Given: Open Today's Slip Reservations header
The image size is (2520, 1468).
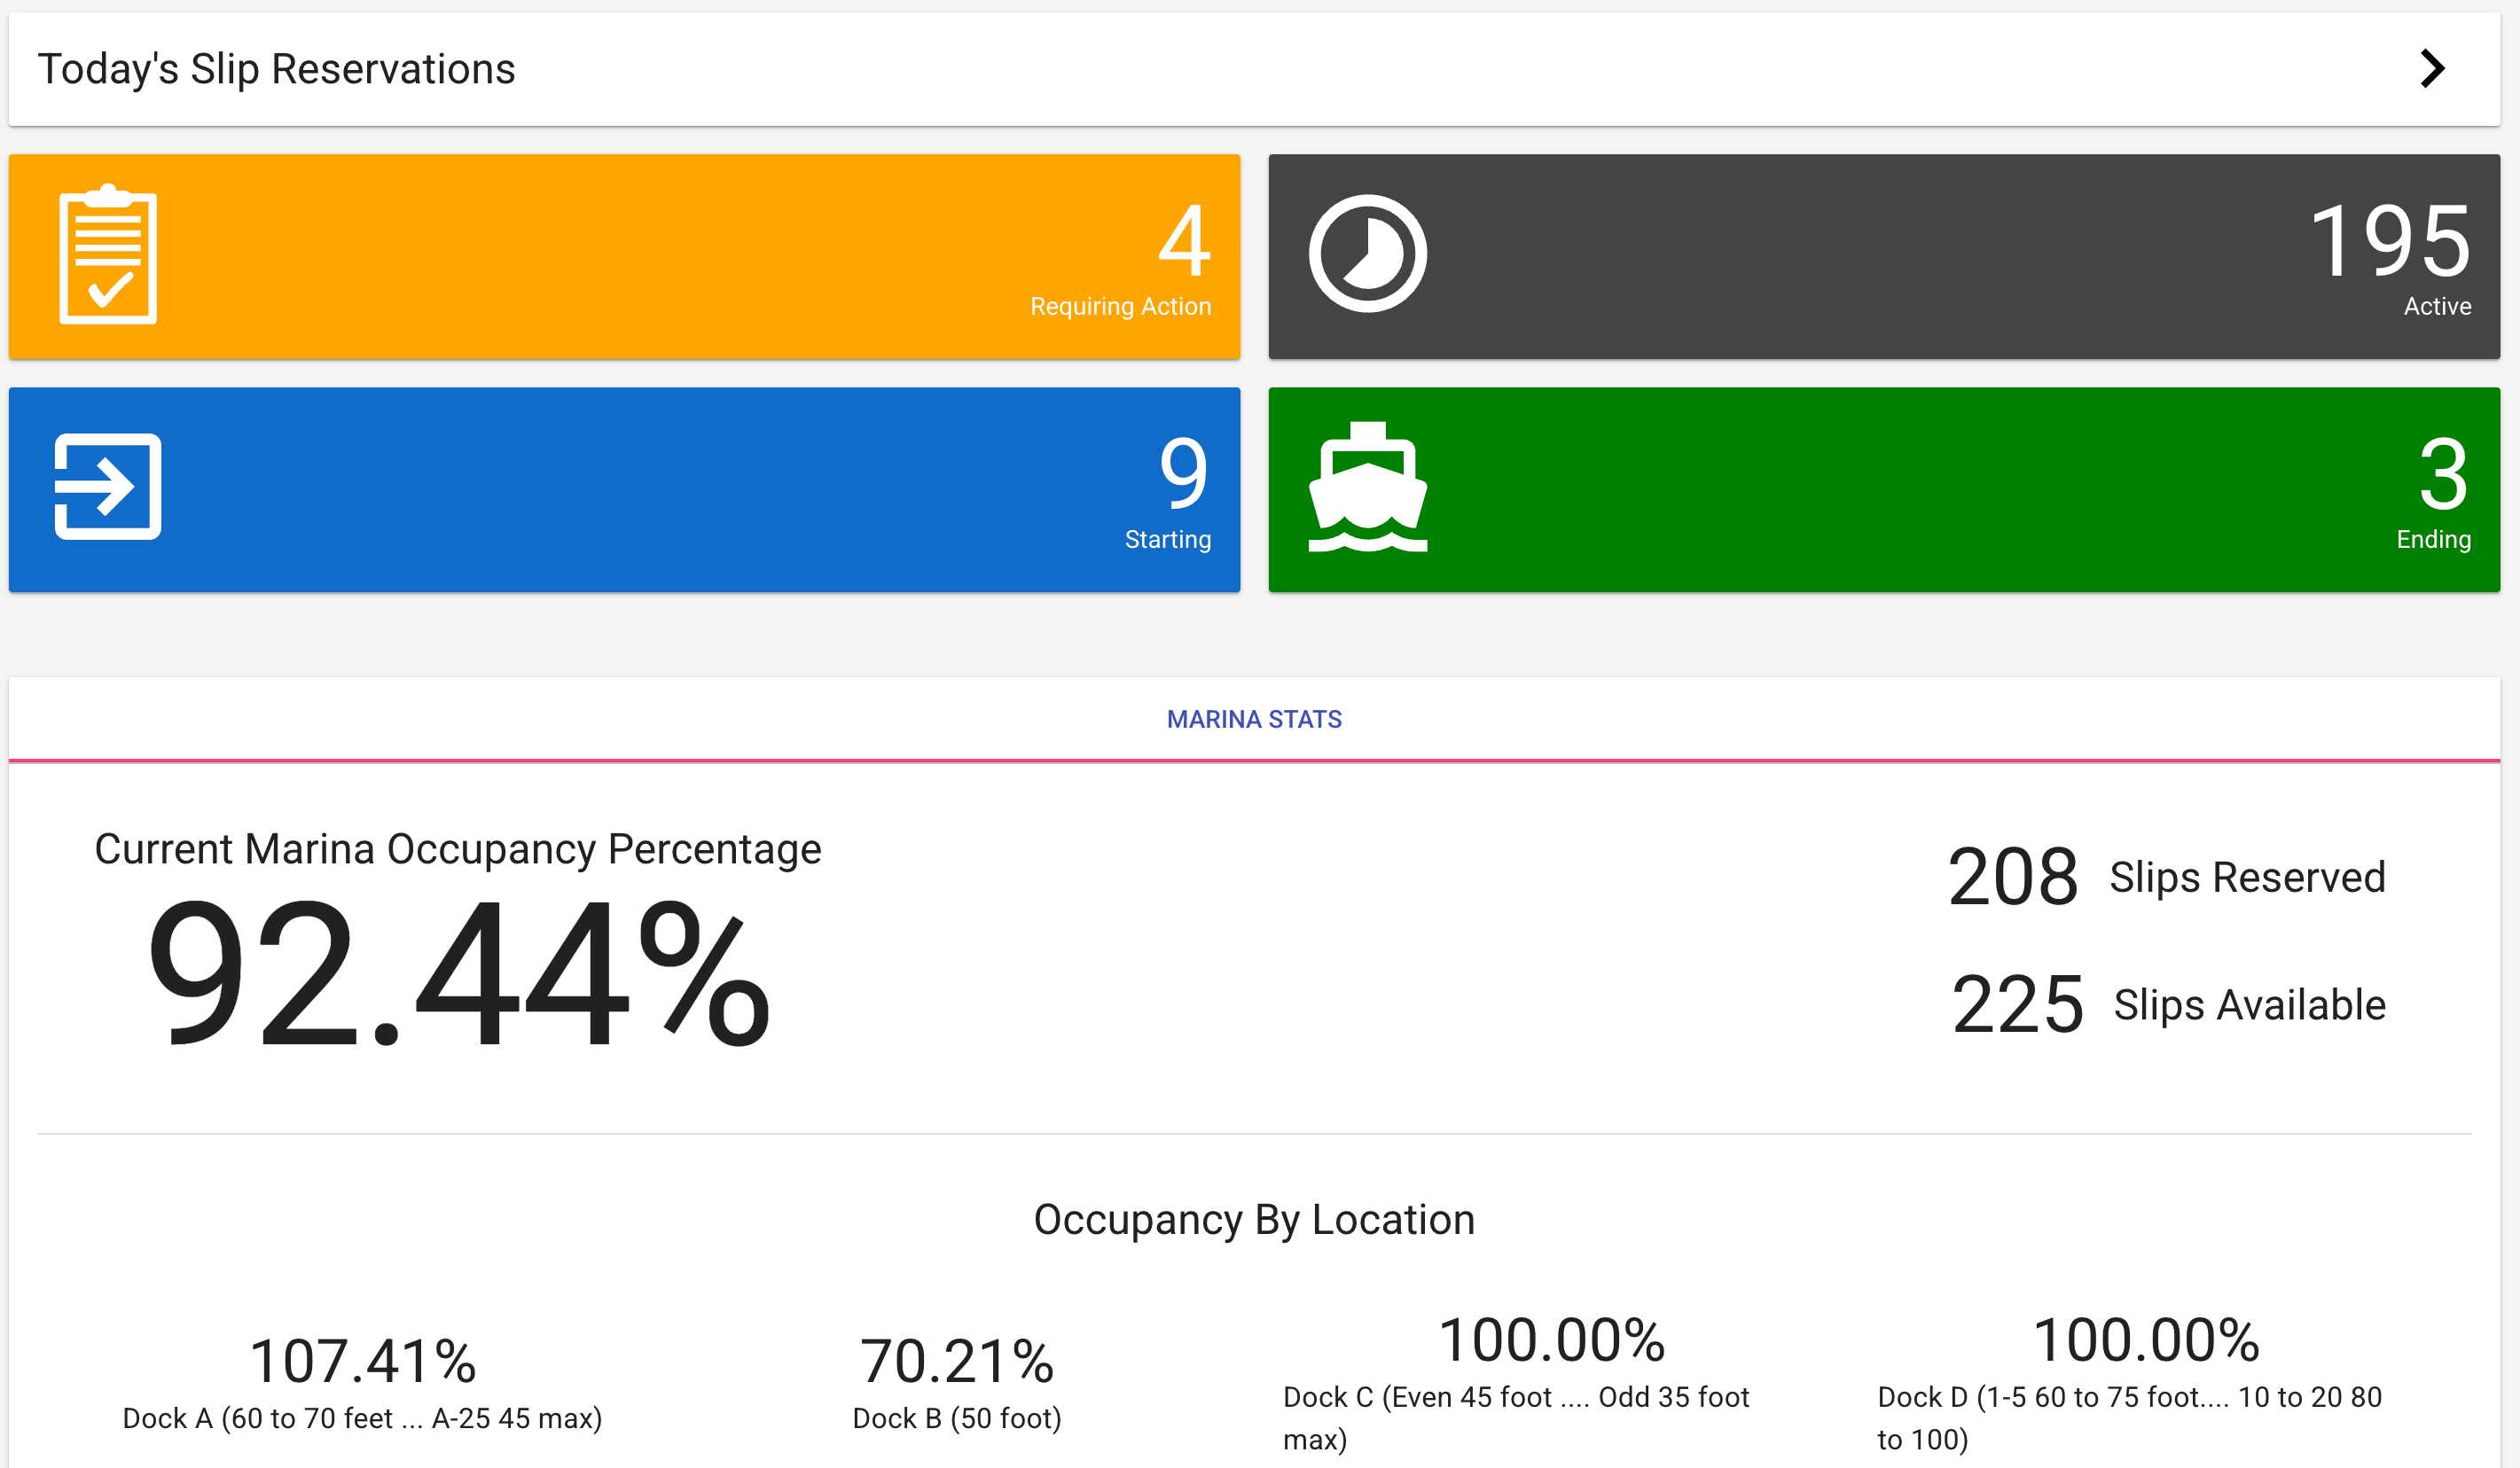Looking at the screenshot, I should (x=1254, y=69).
